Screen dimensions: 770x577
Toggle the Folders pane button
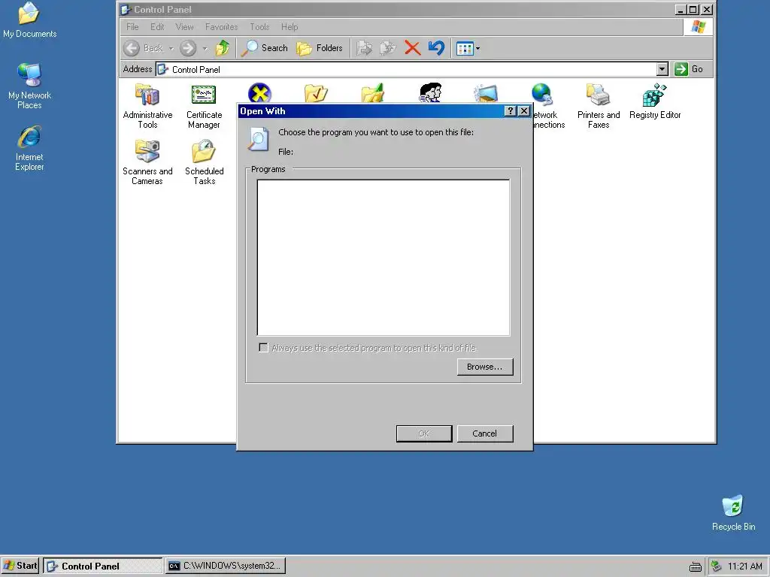pyautogui.click(x=320, y=48)
